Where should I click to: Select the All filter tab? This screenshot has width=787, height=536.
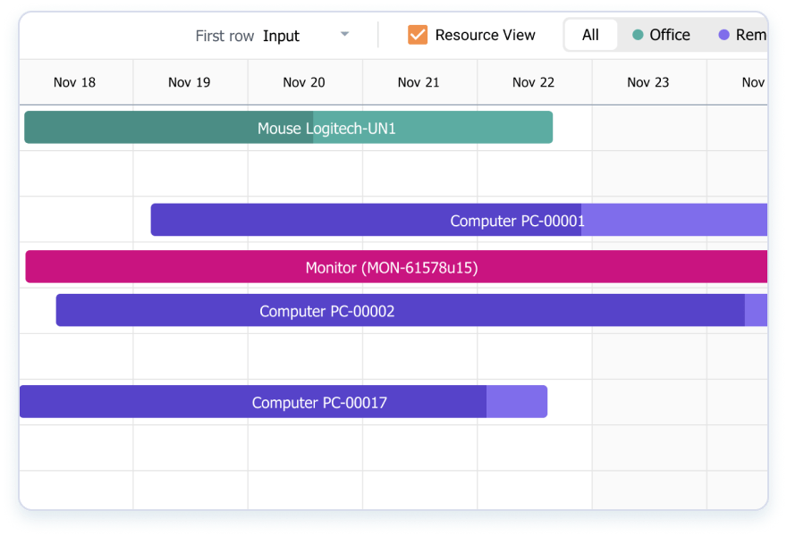pyautogui.click(x=591, y=35)
